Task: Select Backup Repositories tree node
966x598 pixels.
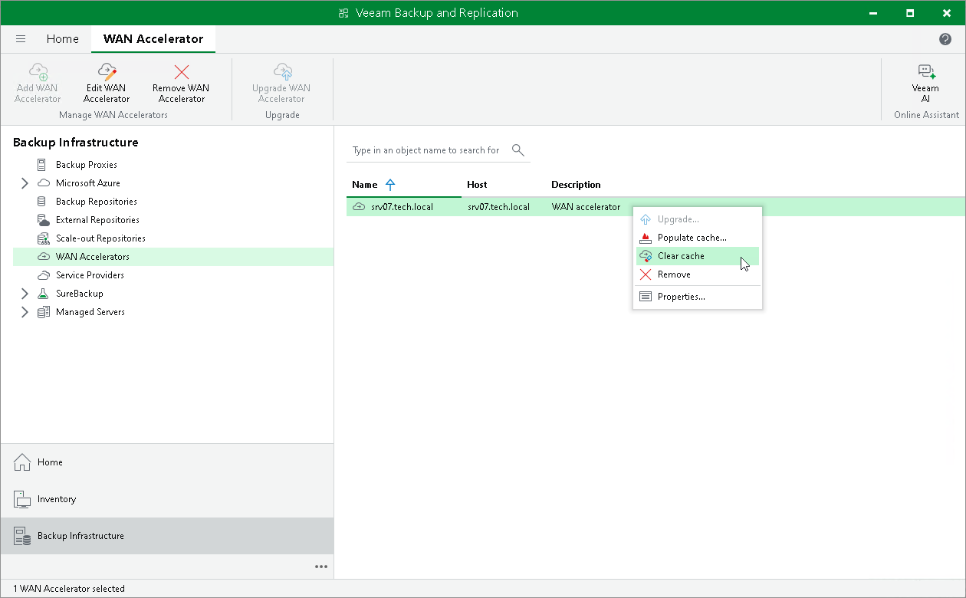Action: pyautogui.click(x=97, y=202)
